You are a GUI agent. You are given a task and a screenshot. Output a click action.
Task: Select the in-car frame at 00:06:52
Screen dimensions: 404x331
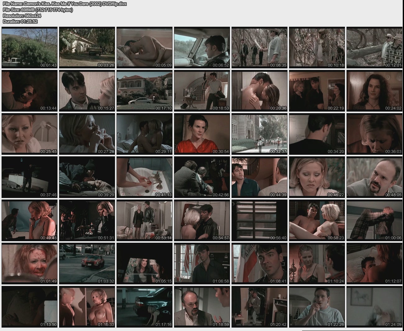click(202, 48)
